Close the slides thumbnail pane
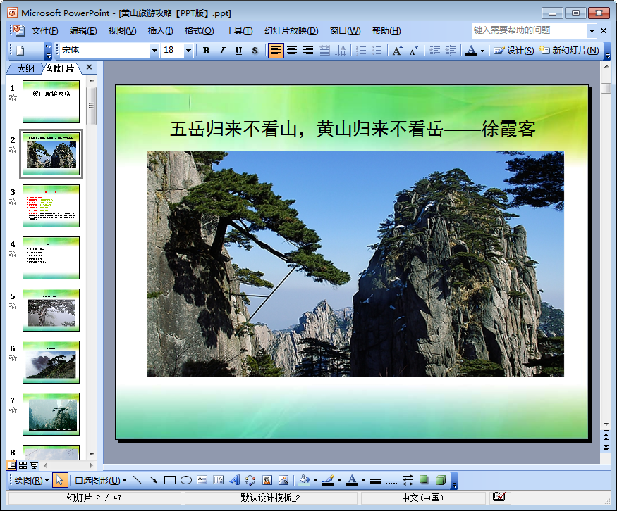 click(90, 67)
